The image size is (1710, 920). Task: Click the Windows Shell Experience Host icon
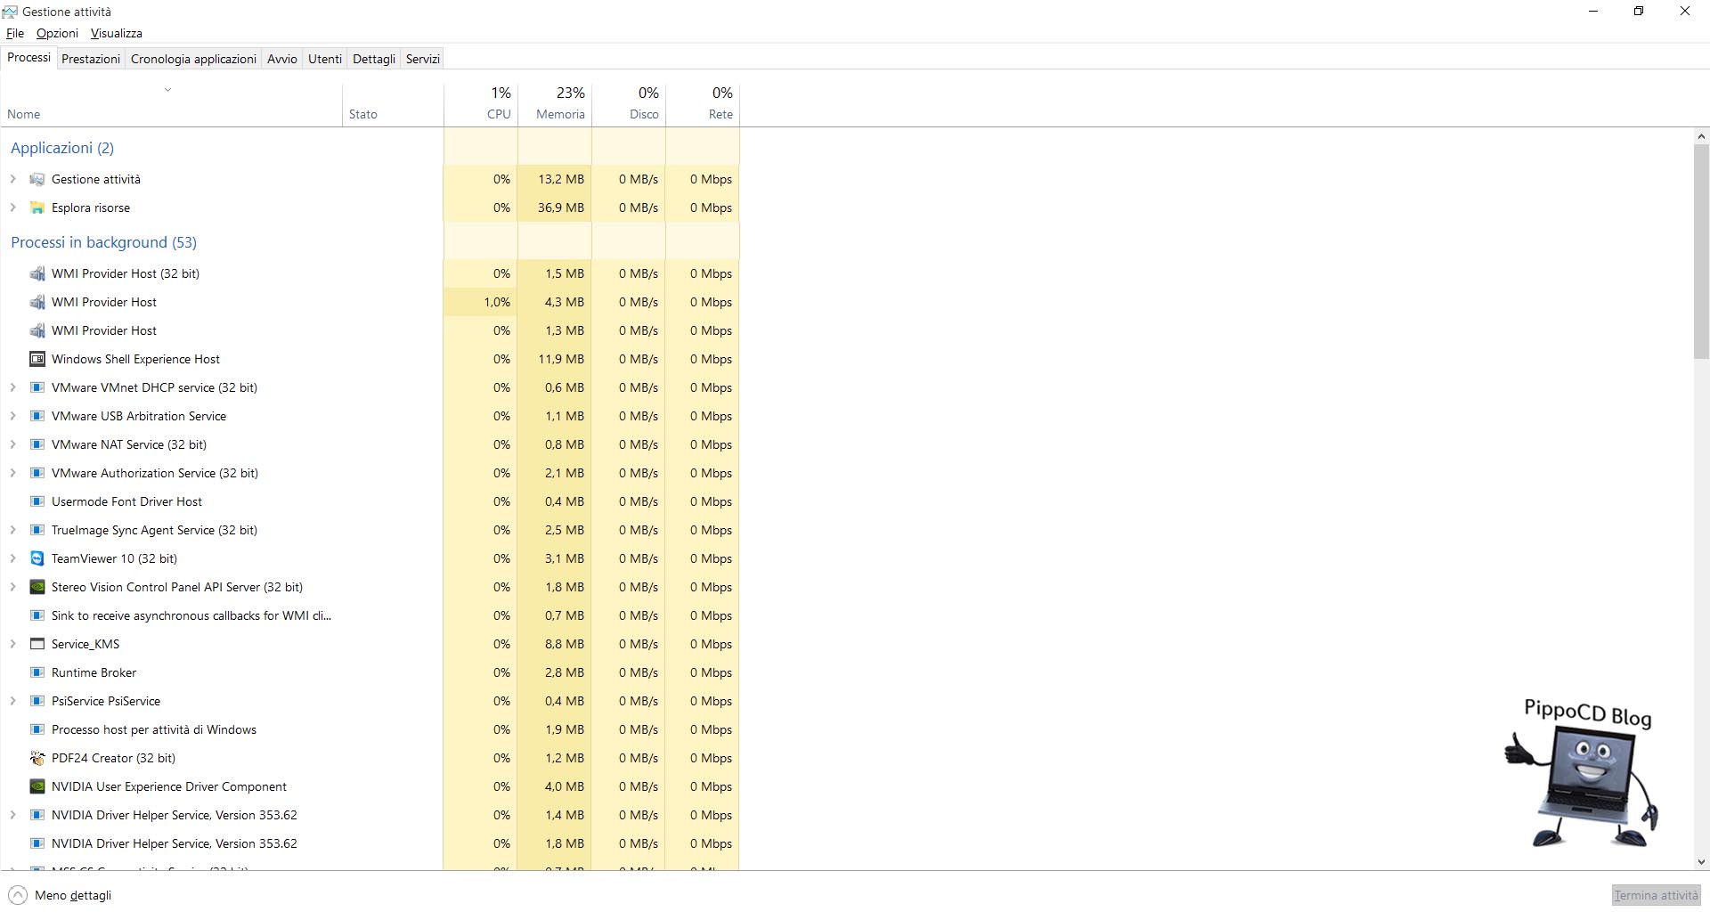coord(37,359)
